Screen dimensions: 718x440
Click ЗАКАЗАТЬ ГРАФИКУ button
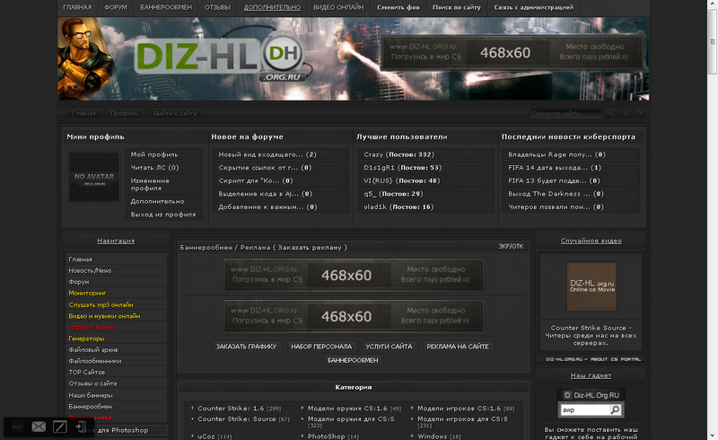click(x=246, y=347)
